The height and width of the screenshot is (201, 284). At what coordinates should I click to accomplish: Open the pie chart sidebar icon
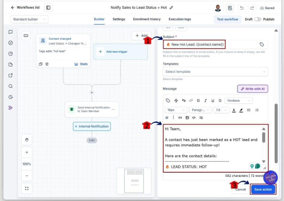coord(11,54)
